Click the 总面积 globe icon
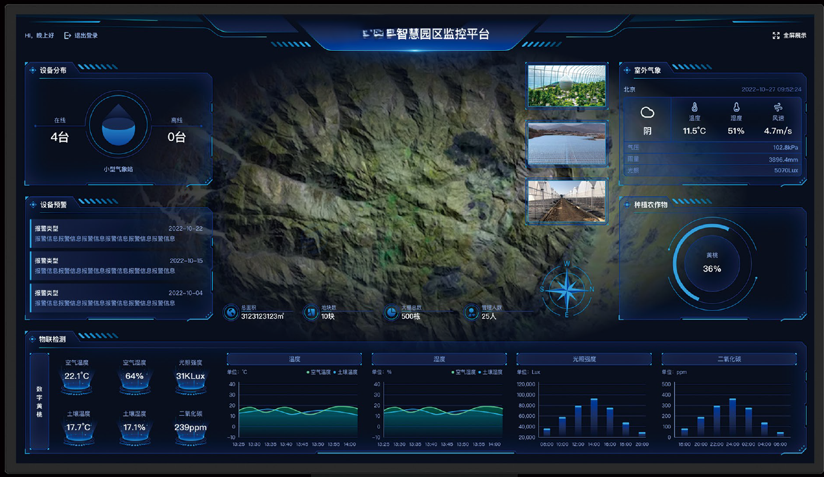Screen dimensions: 824x477 pyautogui.click(x=231, y=312)
